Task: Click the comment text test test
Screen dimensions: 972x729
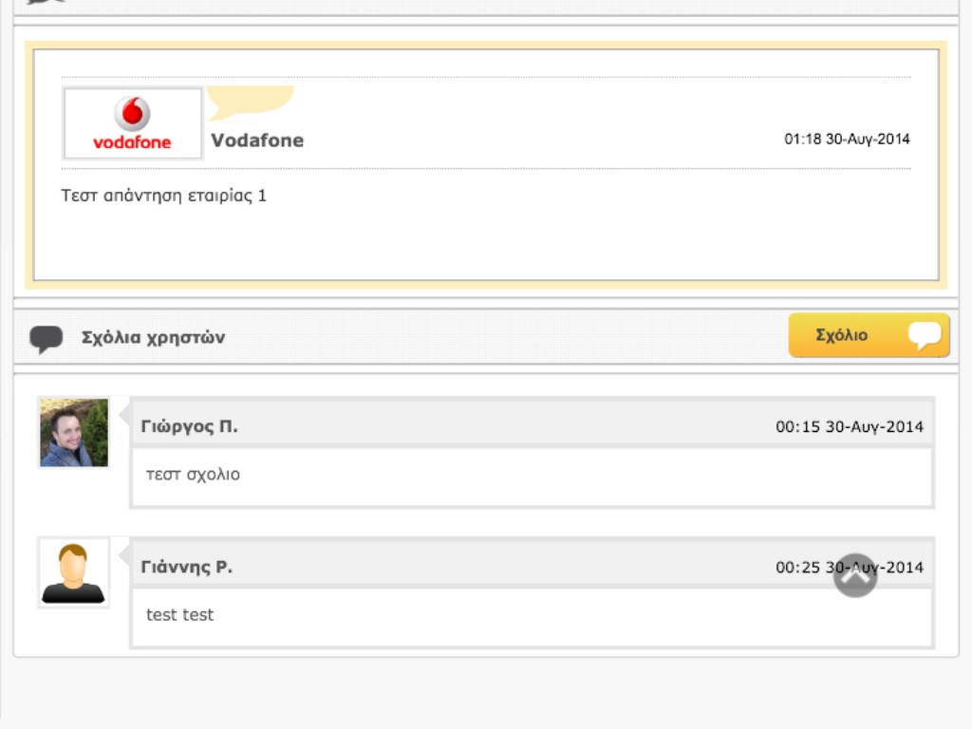Action: 179,615
